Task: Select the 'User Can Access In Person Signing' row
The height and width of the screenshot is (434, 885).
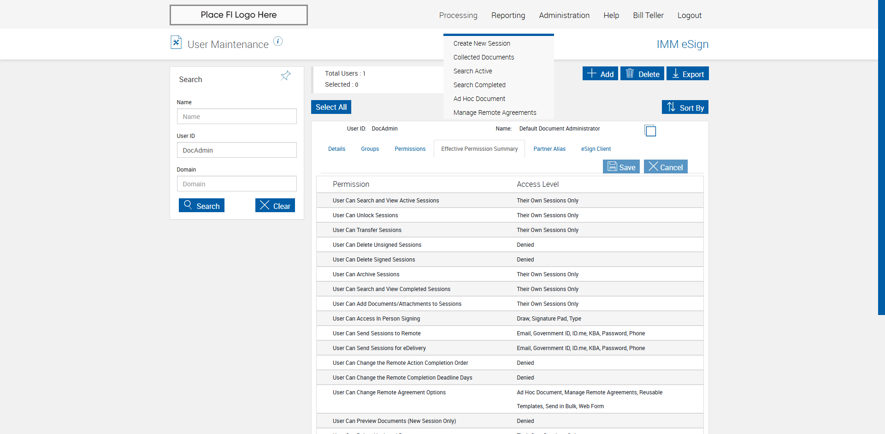Action: coord(510,319)
